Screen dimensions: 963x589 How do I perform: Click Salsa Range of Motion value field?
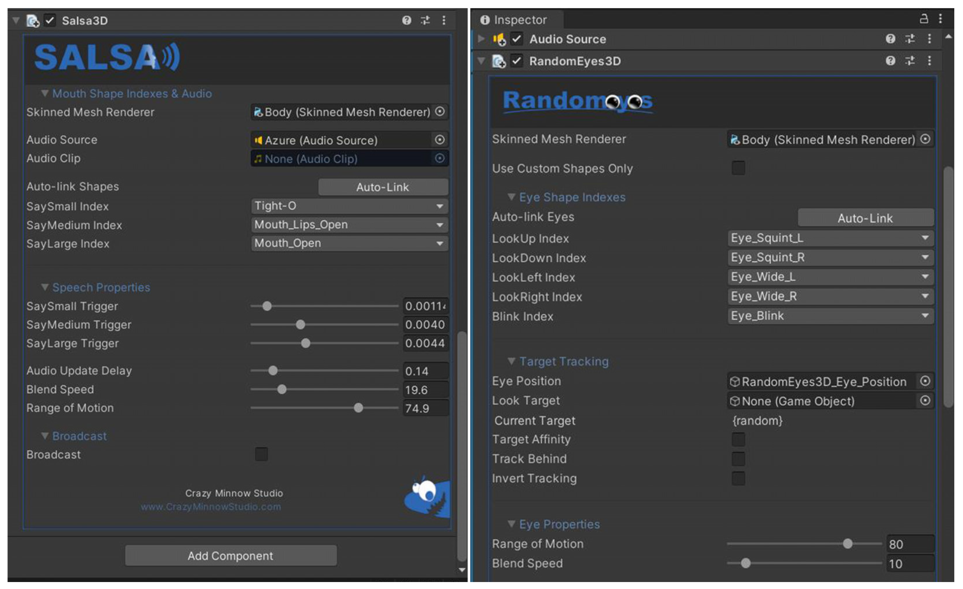(x=426, y=408)
